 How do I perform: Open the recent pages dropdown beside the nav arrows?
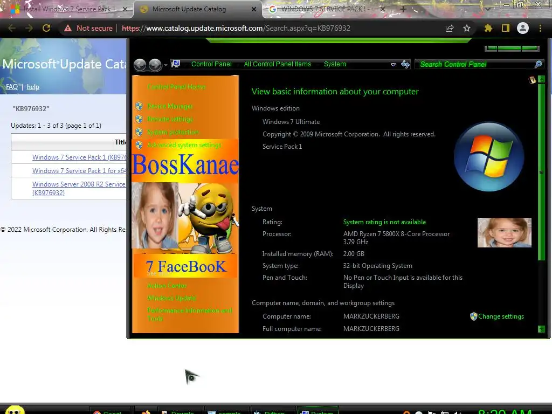pyautogui.click(x=165, y=65)
